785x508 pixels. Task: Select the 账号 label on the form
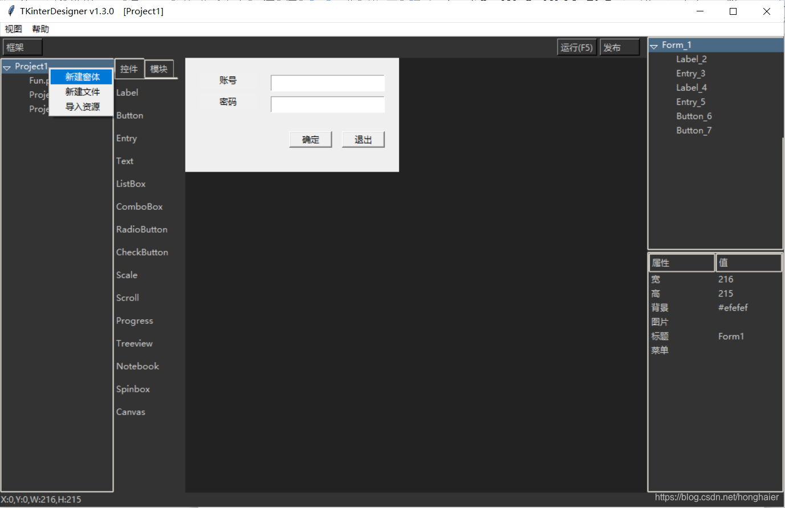(x=228, y=80)
